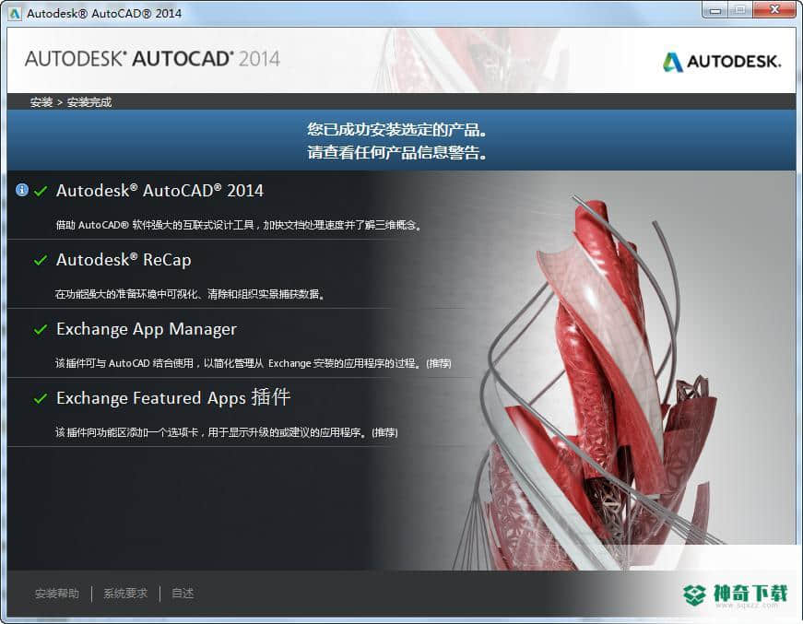Select the Autodesk® ReCap product title
The height and width of the screenshot is (624, 803).
tap(124, 260)
